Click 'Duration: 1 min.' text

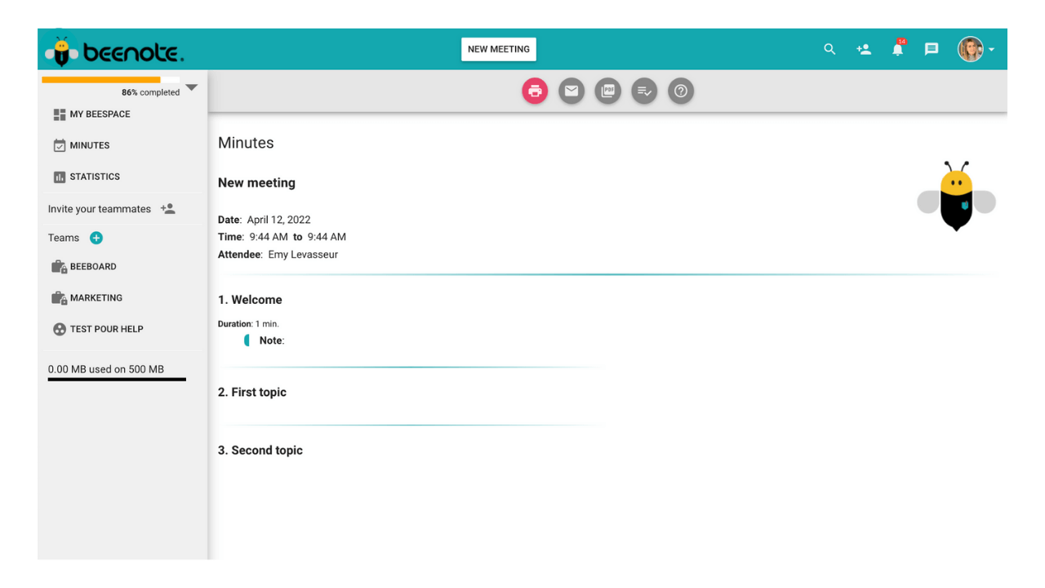(x=248, y=324)
